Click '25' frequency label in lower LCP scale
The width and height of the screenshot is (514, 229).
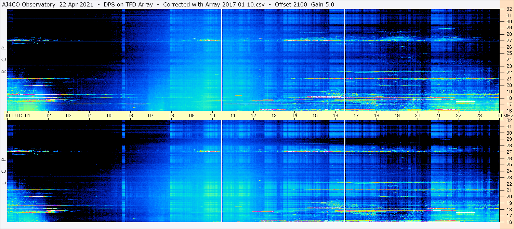click(509, 165)
